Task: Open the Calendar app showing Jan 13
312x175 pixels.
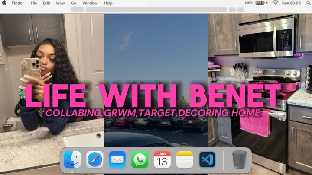Action: [162, 160]
